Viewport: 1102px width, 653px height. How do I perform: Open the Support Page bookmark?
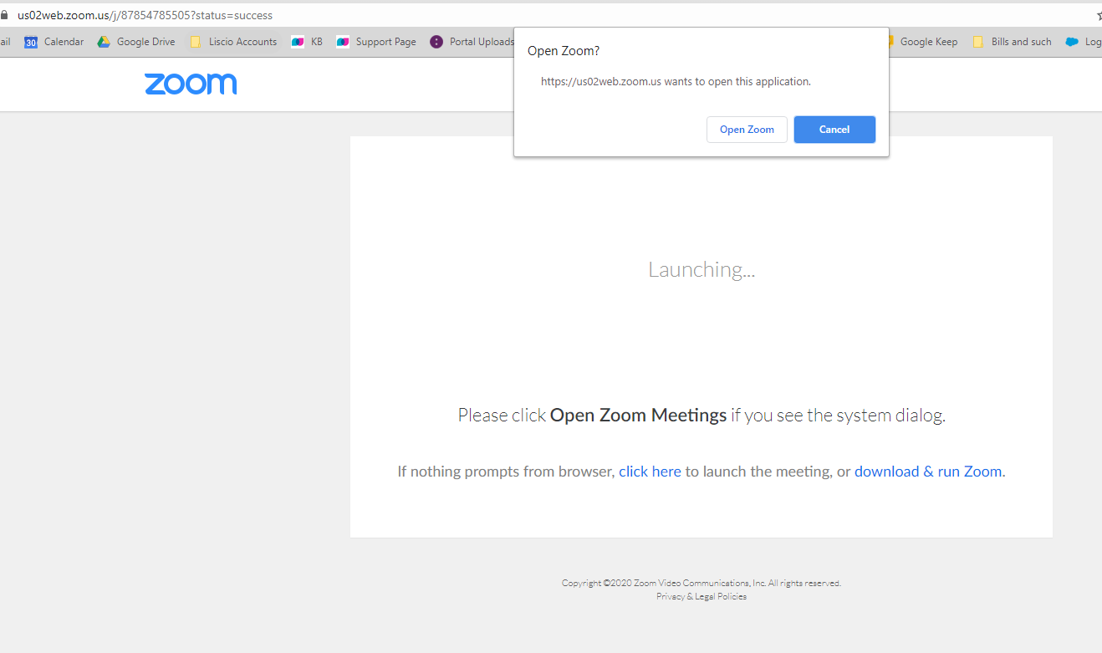[x=376, y=42]
